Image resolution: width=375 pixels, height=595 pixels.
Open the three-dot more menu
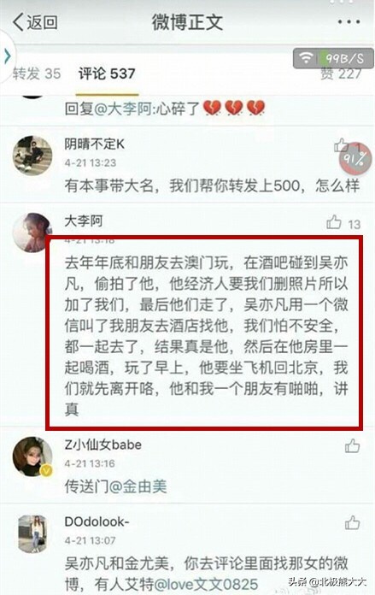coord(349,21)
